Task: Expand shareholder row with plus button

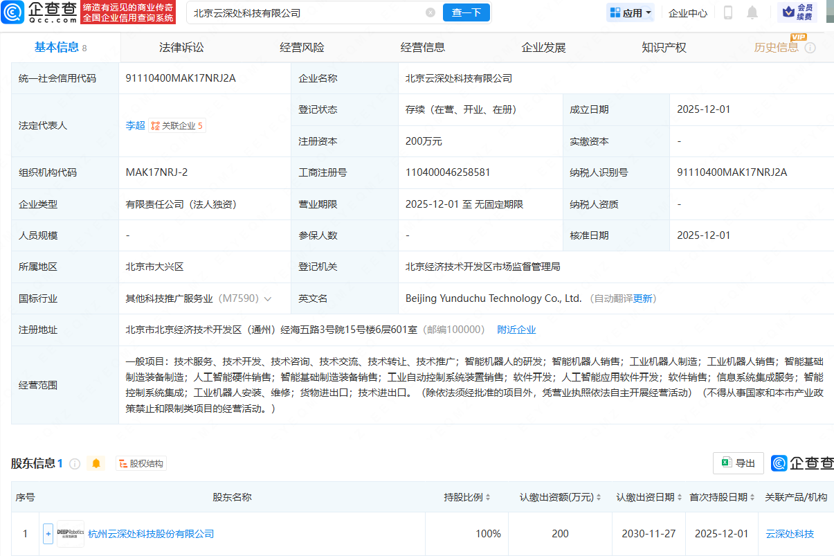Action: [x=48, y=534]
